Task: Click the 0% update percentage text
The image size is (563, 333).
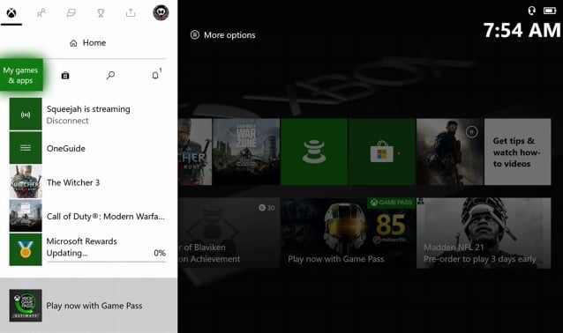Action: click(x=160, y=253)
